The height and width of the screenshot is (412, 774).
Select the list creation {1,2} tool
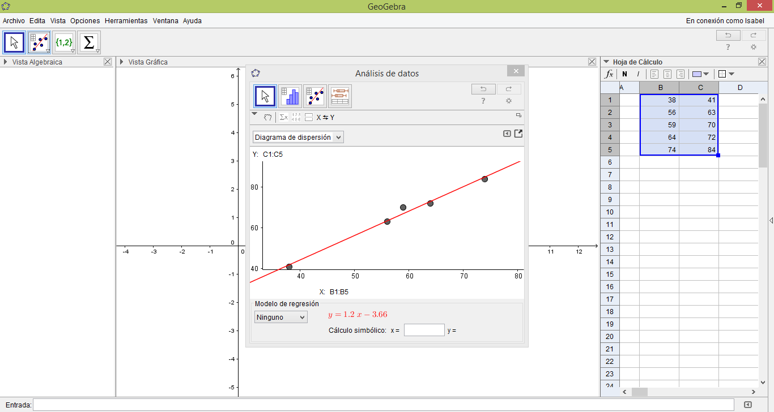(x=63, y=42)
